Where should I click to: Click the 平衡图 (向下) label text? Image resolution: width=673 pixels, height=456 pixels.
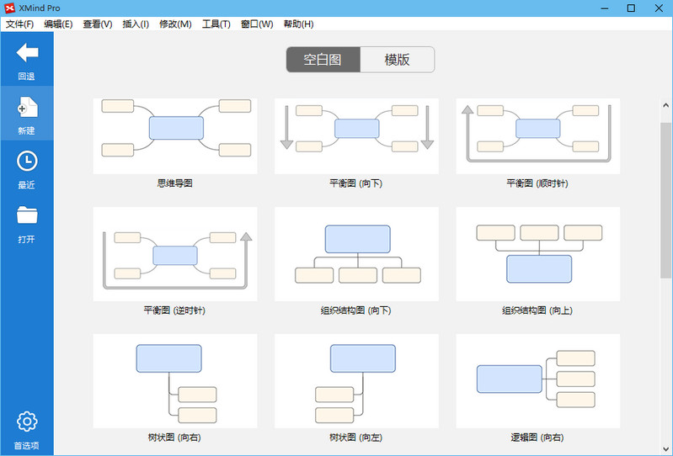tap(355, 183)
